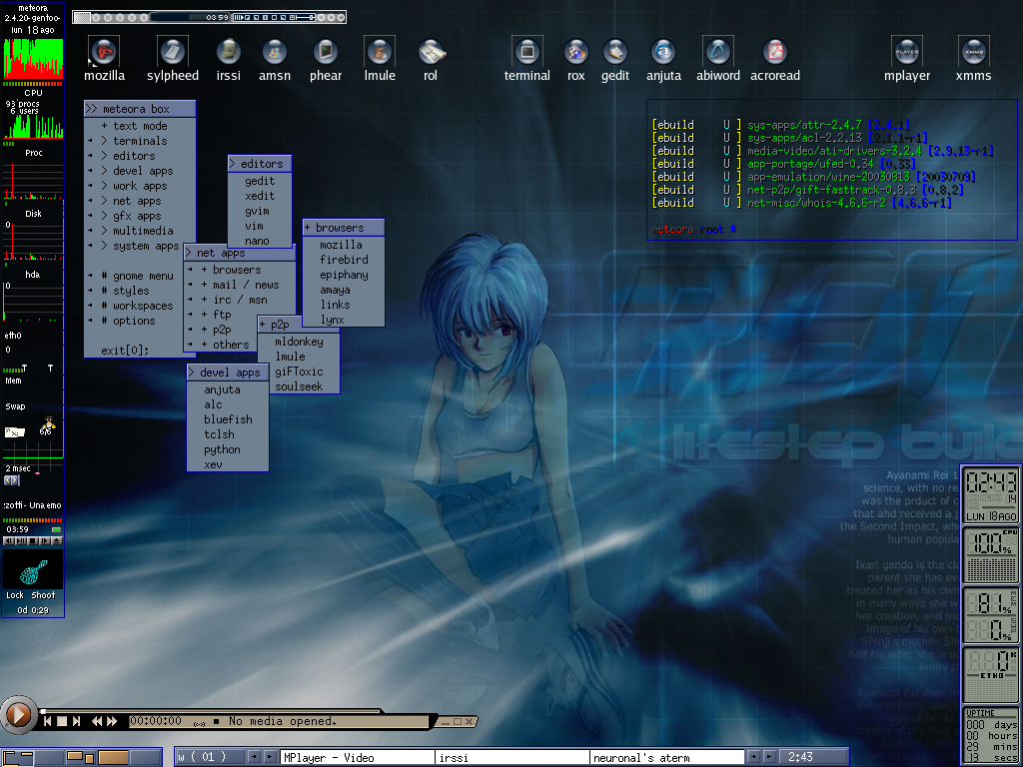Viewport: 1023px width, 767px height.
Task: Click Lock in the sidebar panel
Action: (x=15, y=595)
